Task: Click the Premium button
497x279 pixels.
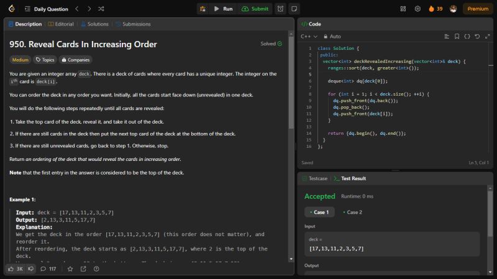Action: coord(478,9)
